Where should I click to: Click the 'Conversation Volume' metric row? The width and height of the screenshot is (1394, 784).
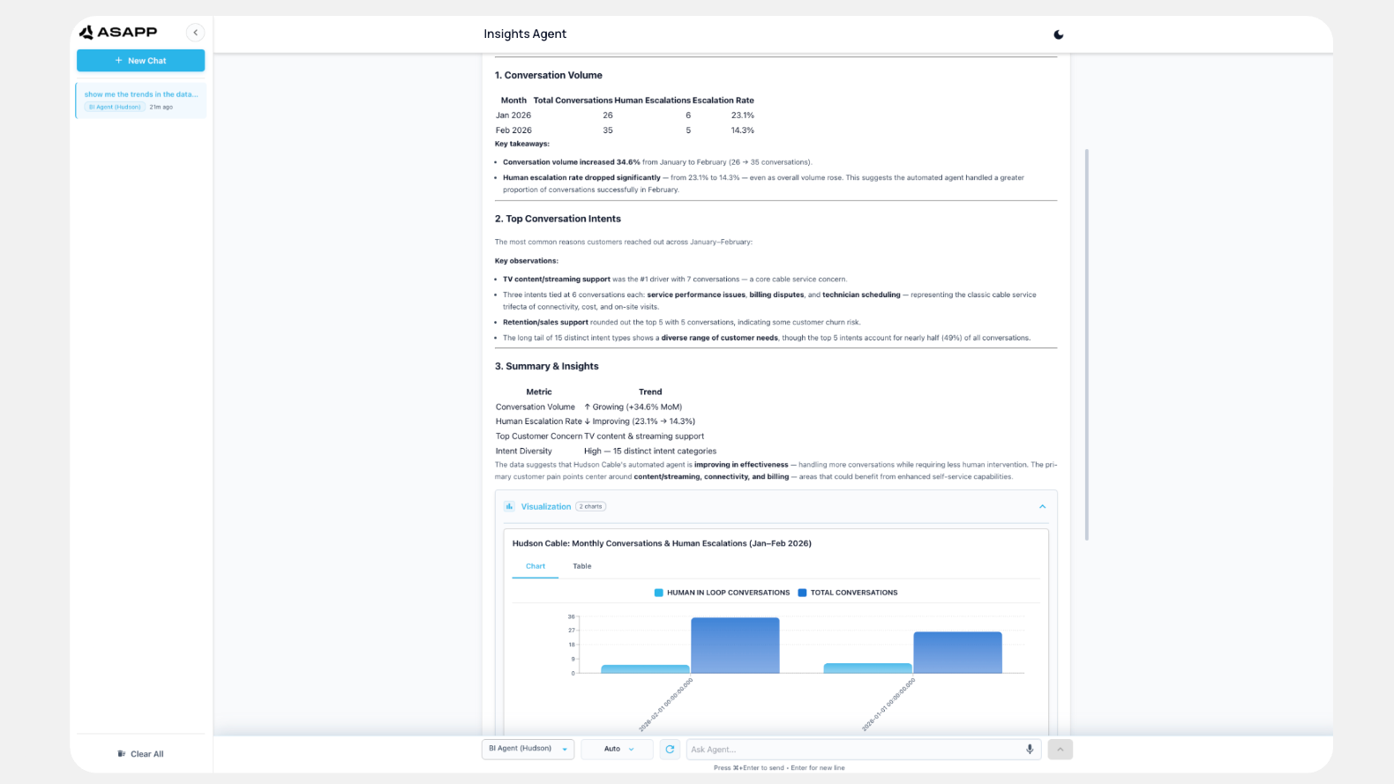point(588,407)
